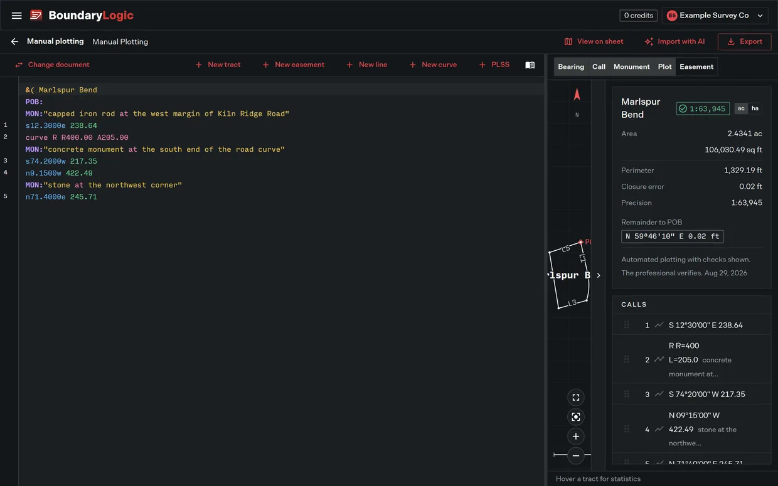Click the BoundaryLogic logo
Image resolution: width=778 pixels, height=486 pixels.
tap(82, 16)
